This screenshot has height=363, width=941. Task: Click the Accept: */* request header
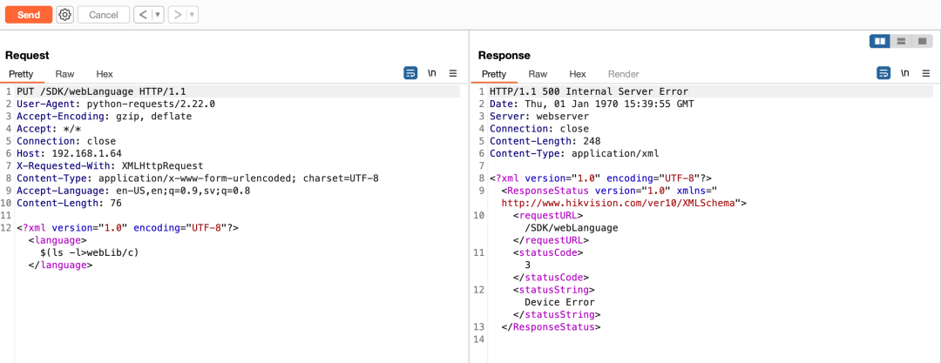[49, 129]
